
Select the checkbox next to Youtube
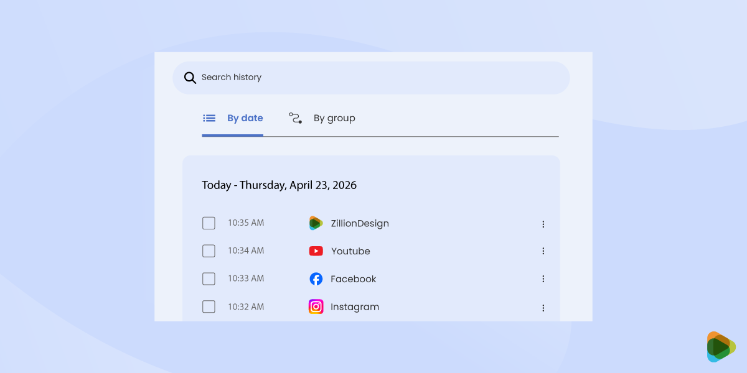[209, 251]
